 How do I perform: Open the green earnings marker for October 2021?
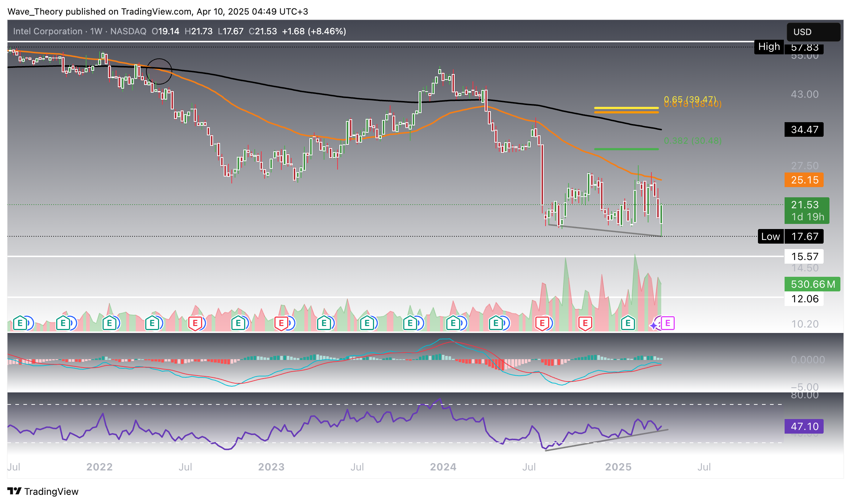click(x=63, y=323)
